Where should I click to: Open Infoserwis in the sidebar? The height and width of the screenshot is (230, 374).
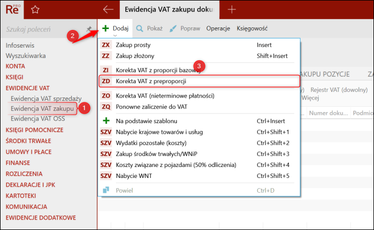coord(20,45)
